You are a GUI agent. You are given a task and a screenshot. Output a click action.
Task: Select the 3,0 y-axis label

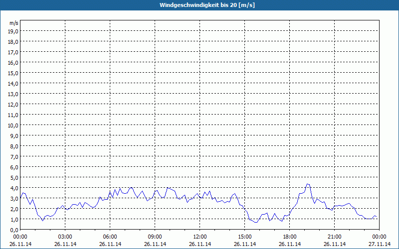point(14,198)
